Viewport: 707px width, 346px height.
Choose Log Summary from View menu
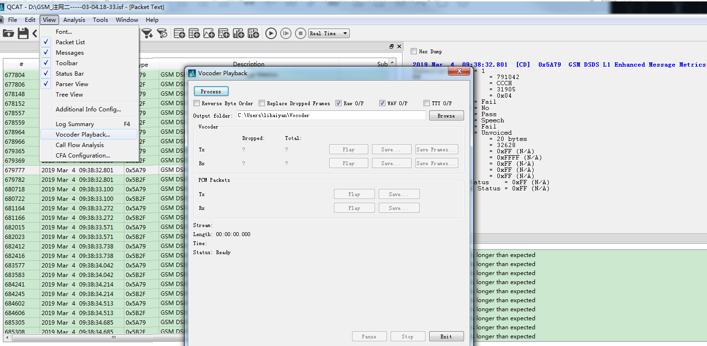(x=75, y=124)
